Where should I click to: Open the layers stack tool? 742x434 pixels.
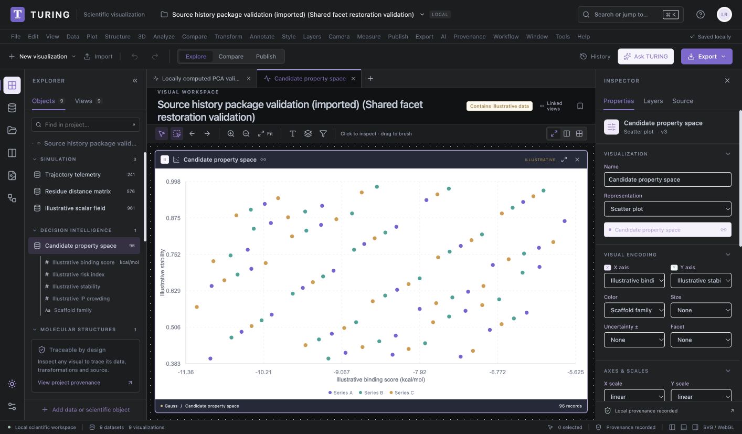pos(308,134)
